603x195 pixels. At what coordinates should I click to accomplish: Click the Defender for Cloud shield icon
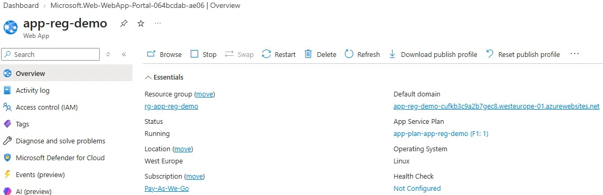pyautogui.click(x=7, y=158)
